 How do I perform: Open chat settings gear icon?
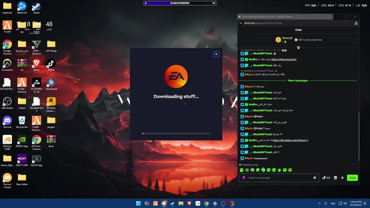tap(342, 178)
